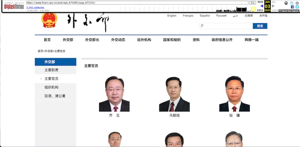Image resolution: width=300 pixels, height=147 pixels.
Task: Open the 政府信息公开 menu item
Action: (x=222, y=40)
